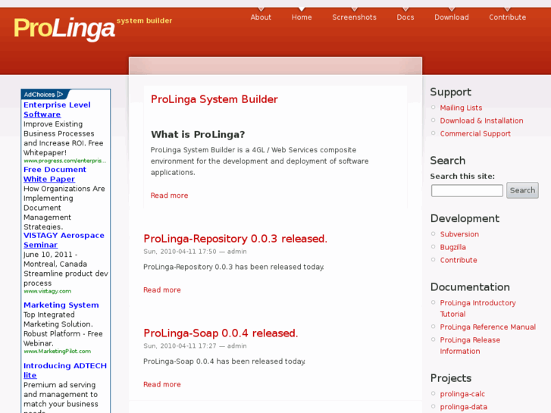Click the 'What is ProLinga?' heading text

198,135
